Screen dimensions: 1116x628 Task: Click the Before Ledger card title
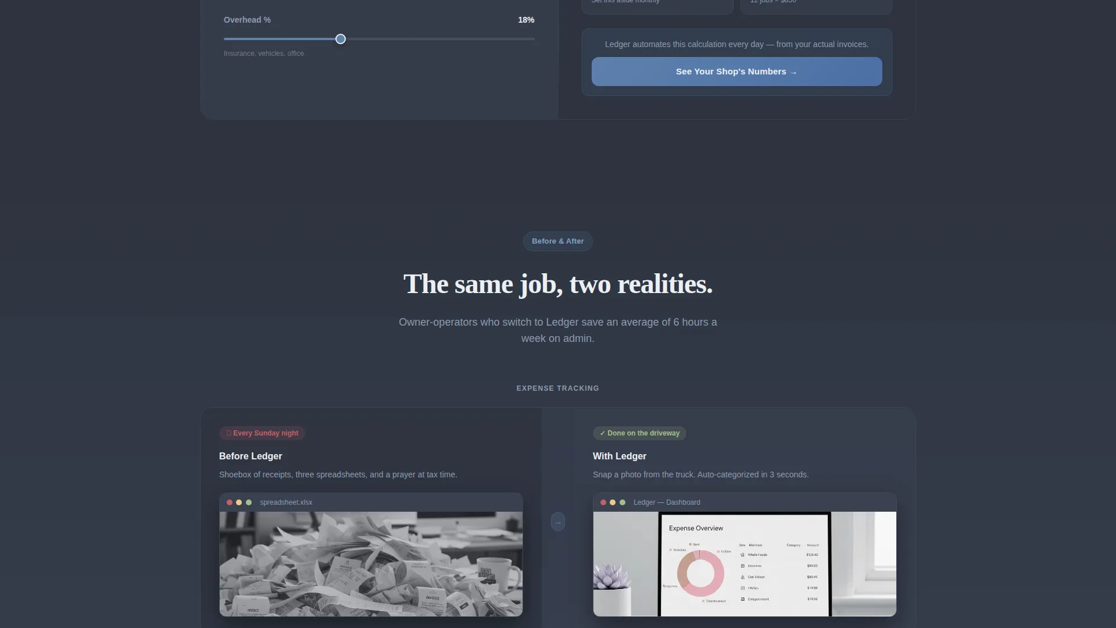pos(251,456)
